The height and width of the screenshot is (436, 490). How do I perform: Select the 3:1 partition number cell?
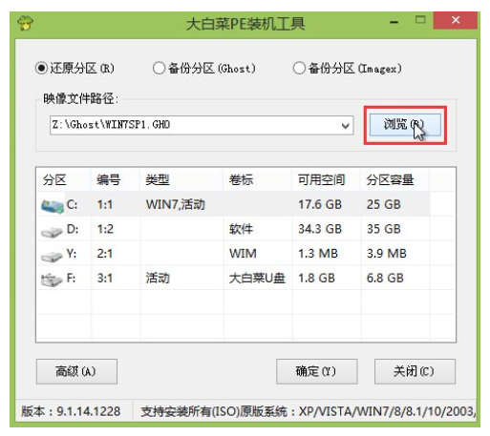point(105,279)
